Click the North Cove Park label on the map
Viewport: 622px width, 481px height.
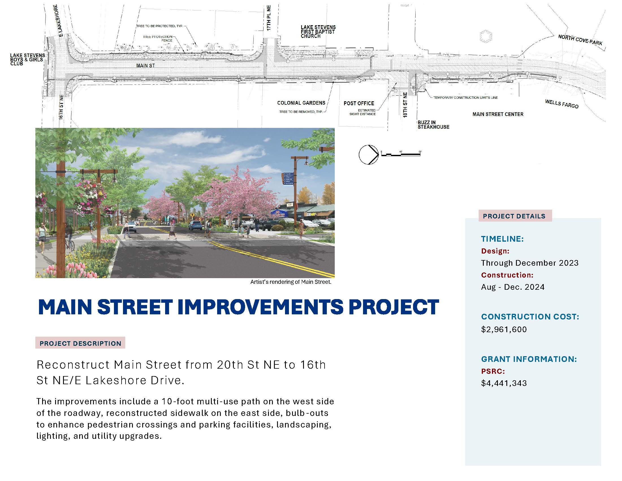pyautogui.click(x=580, y=40)
